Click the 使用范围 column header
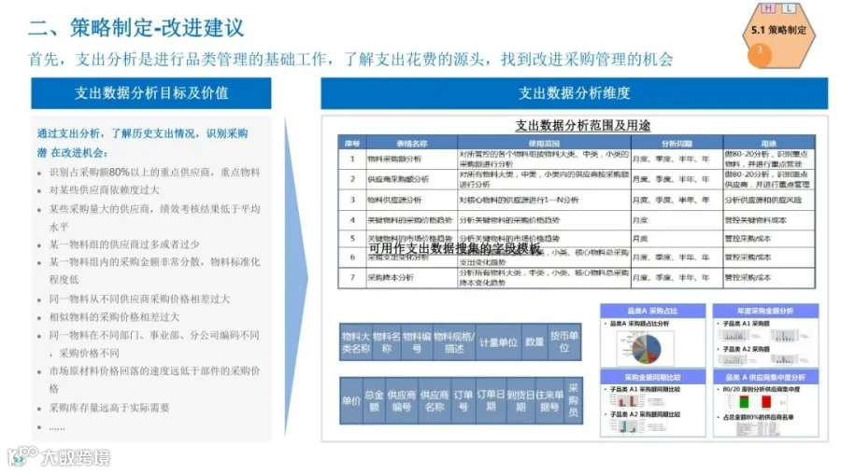Image resolution: width=841 pixels, height=473 pixels. pyautogui.click(x=544, y=143)
